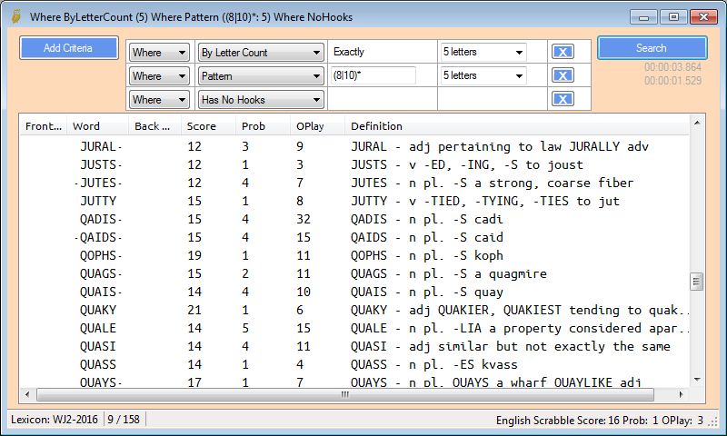Open the 5 letters dropdown in Exactly row
The image size is (727, 436).
click(x=483, y=52)
